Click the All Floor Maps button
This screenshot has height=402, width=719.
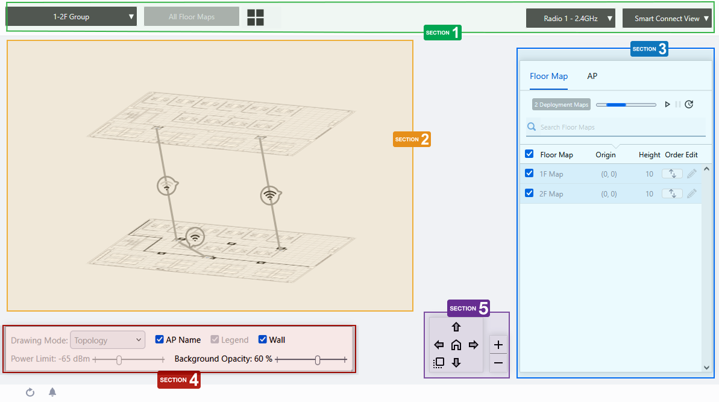(192, 17)
